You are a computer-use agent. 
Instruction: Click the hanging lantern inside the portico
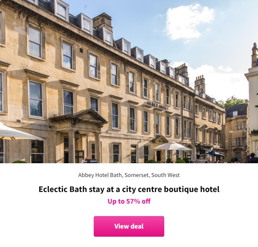click(x=77, y=136)
